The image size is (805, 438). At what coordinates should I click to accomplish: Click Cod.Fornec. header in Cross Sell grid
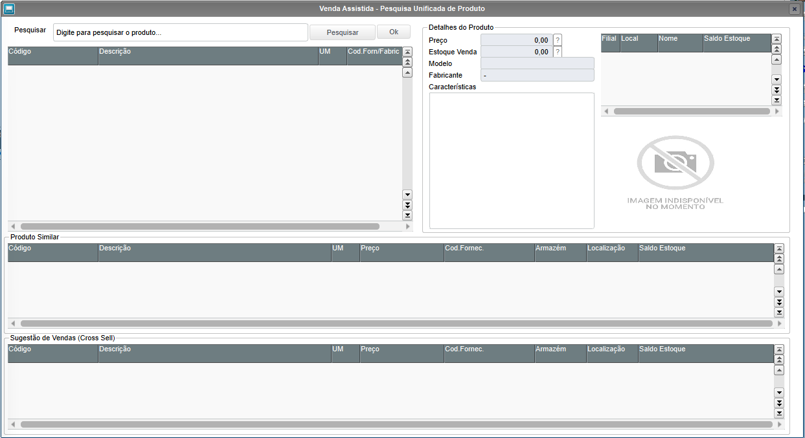tap(490, 354)
